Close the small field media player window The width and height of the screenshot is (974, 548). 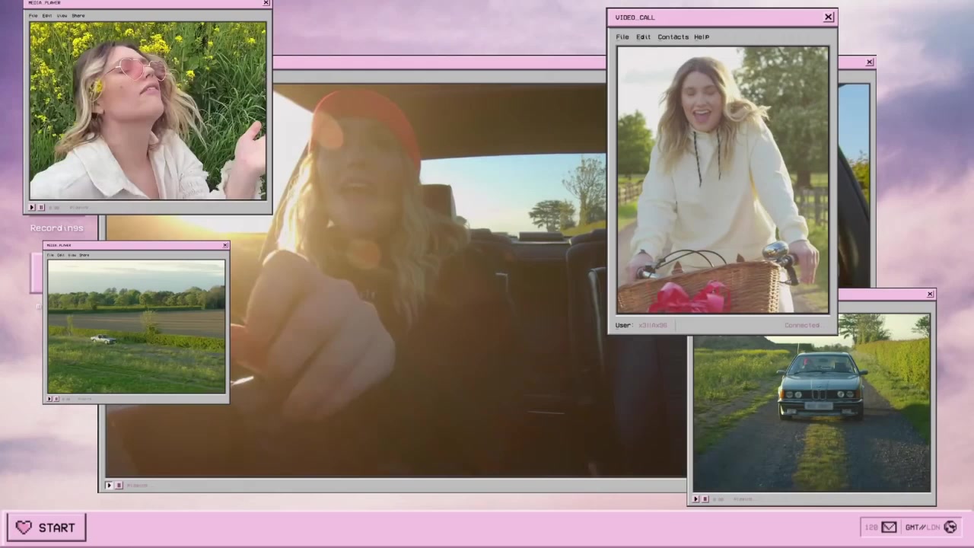click(x=224, y=245)
